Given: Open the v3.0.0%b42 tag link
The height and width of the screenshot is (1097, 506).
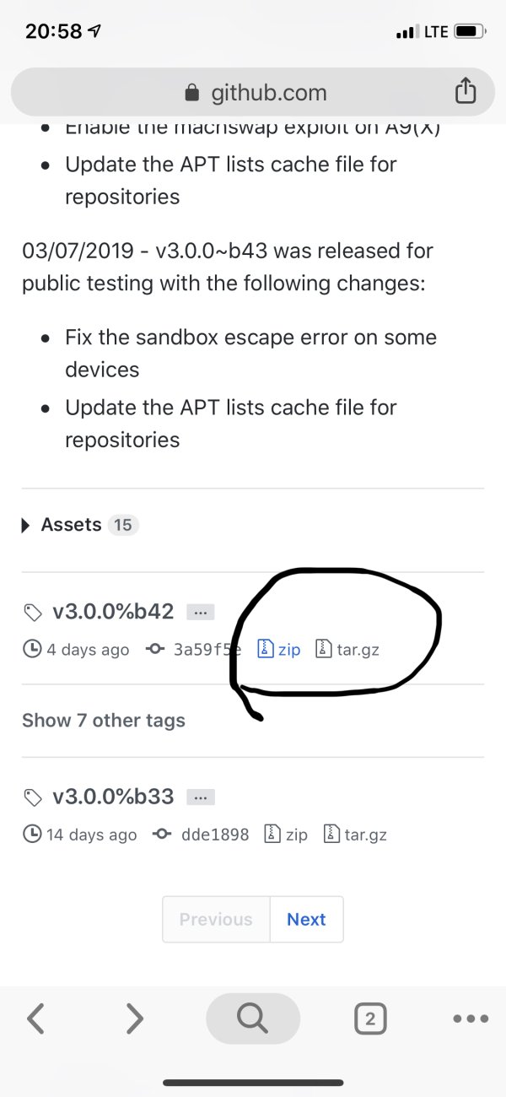Looking at the screenshot, I should pos(112,612).
